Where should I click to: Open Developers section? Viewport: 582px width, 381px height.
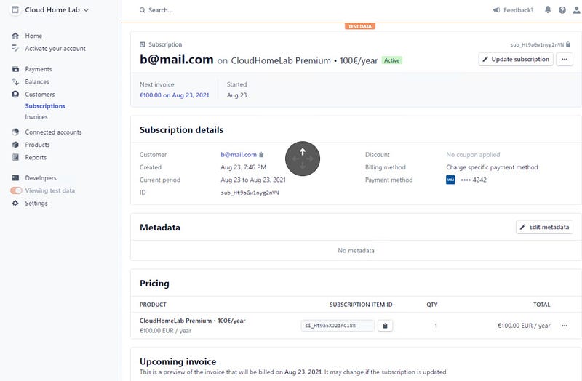coord(41,178)
